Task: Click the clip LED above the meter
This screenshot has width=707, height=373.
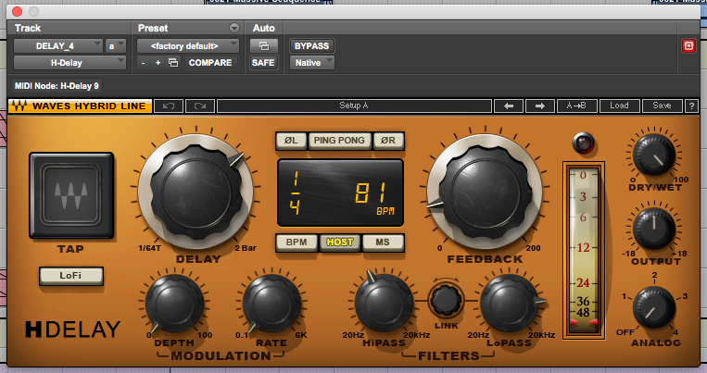Action: tap(583, 143)
